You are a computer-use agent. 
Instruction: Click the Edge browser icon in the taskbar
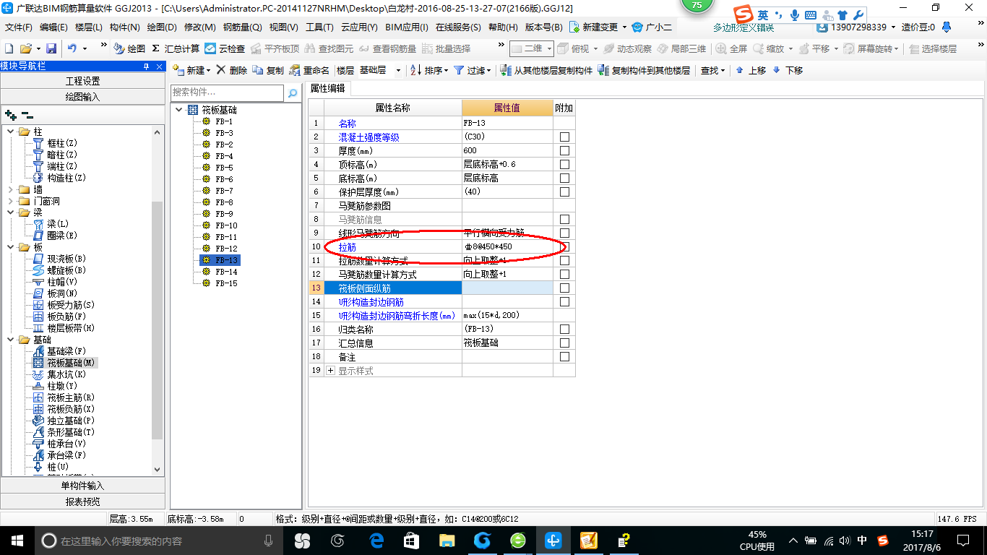(376, 541)
